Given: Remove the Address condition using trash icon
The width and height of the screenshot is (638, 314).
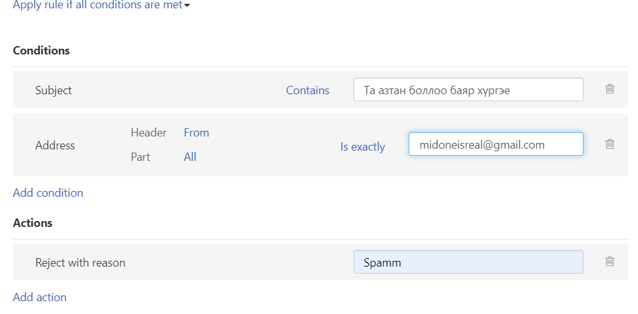Looking at the screenshot, I should point(610,144).
